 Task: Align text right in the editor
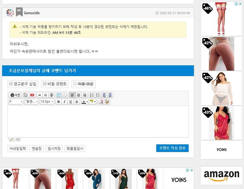tap(85, 95)
